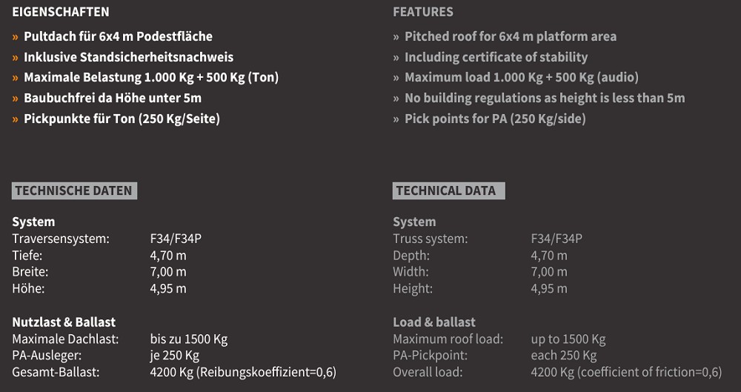Click the German Nutzlast & Ballast subheading

(64, 322)
